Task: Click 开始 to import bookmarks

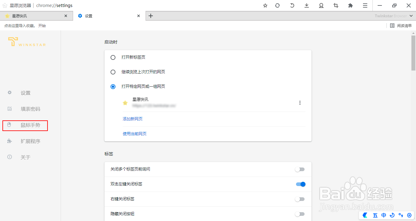Action: click(x=42, y=26)
